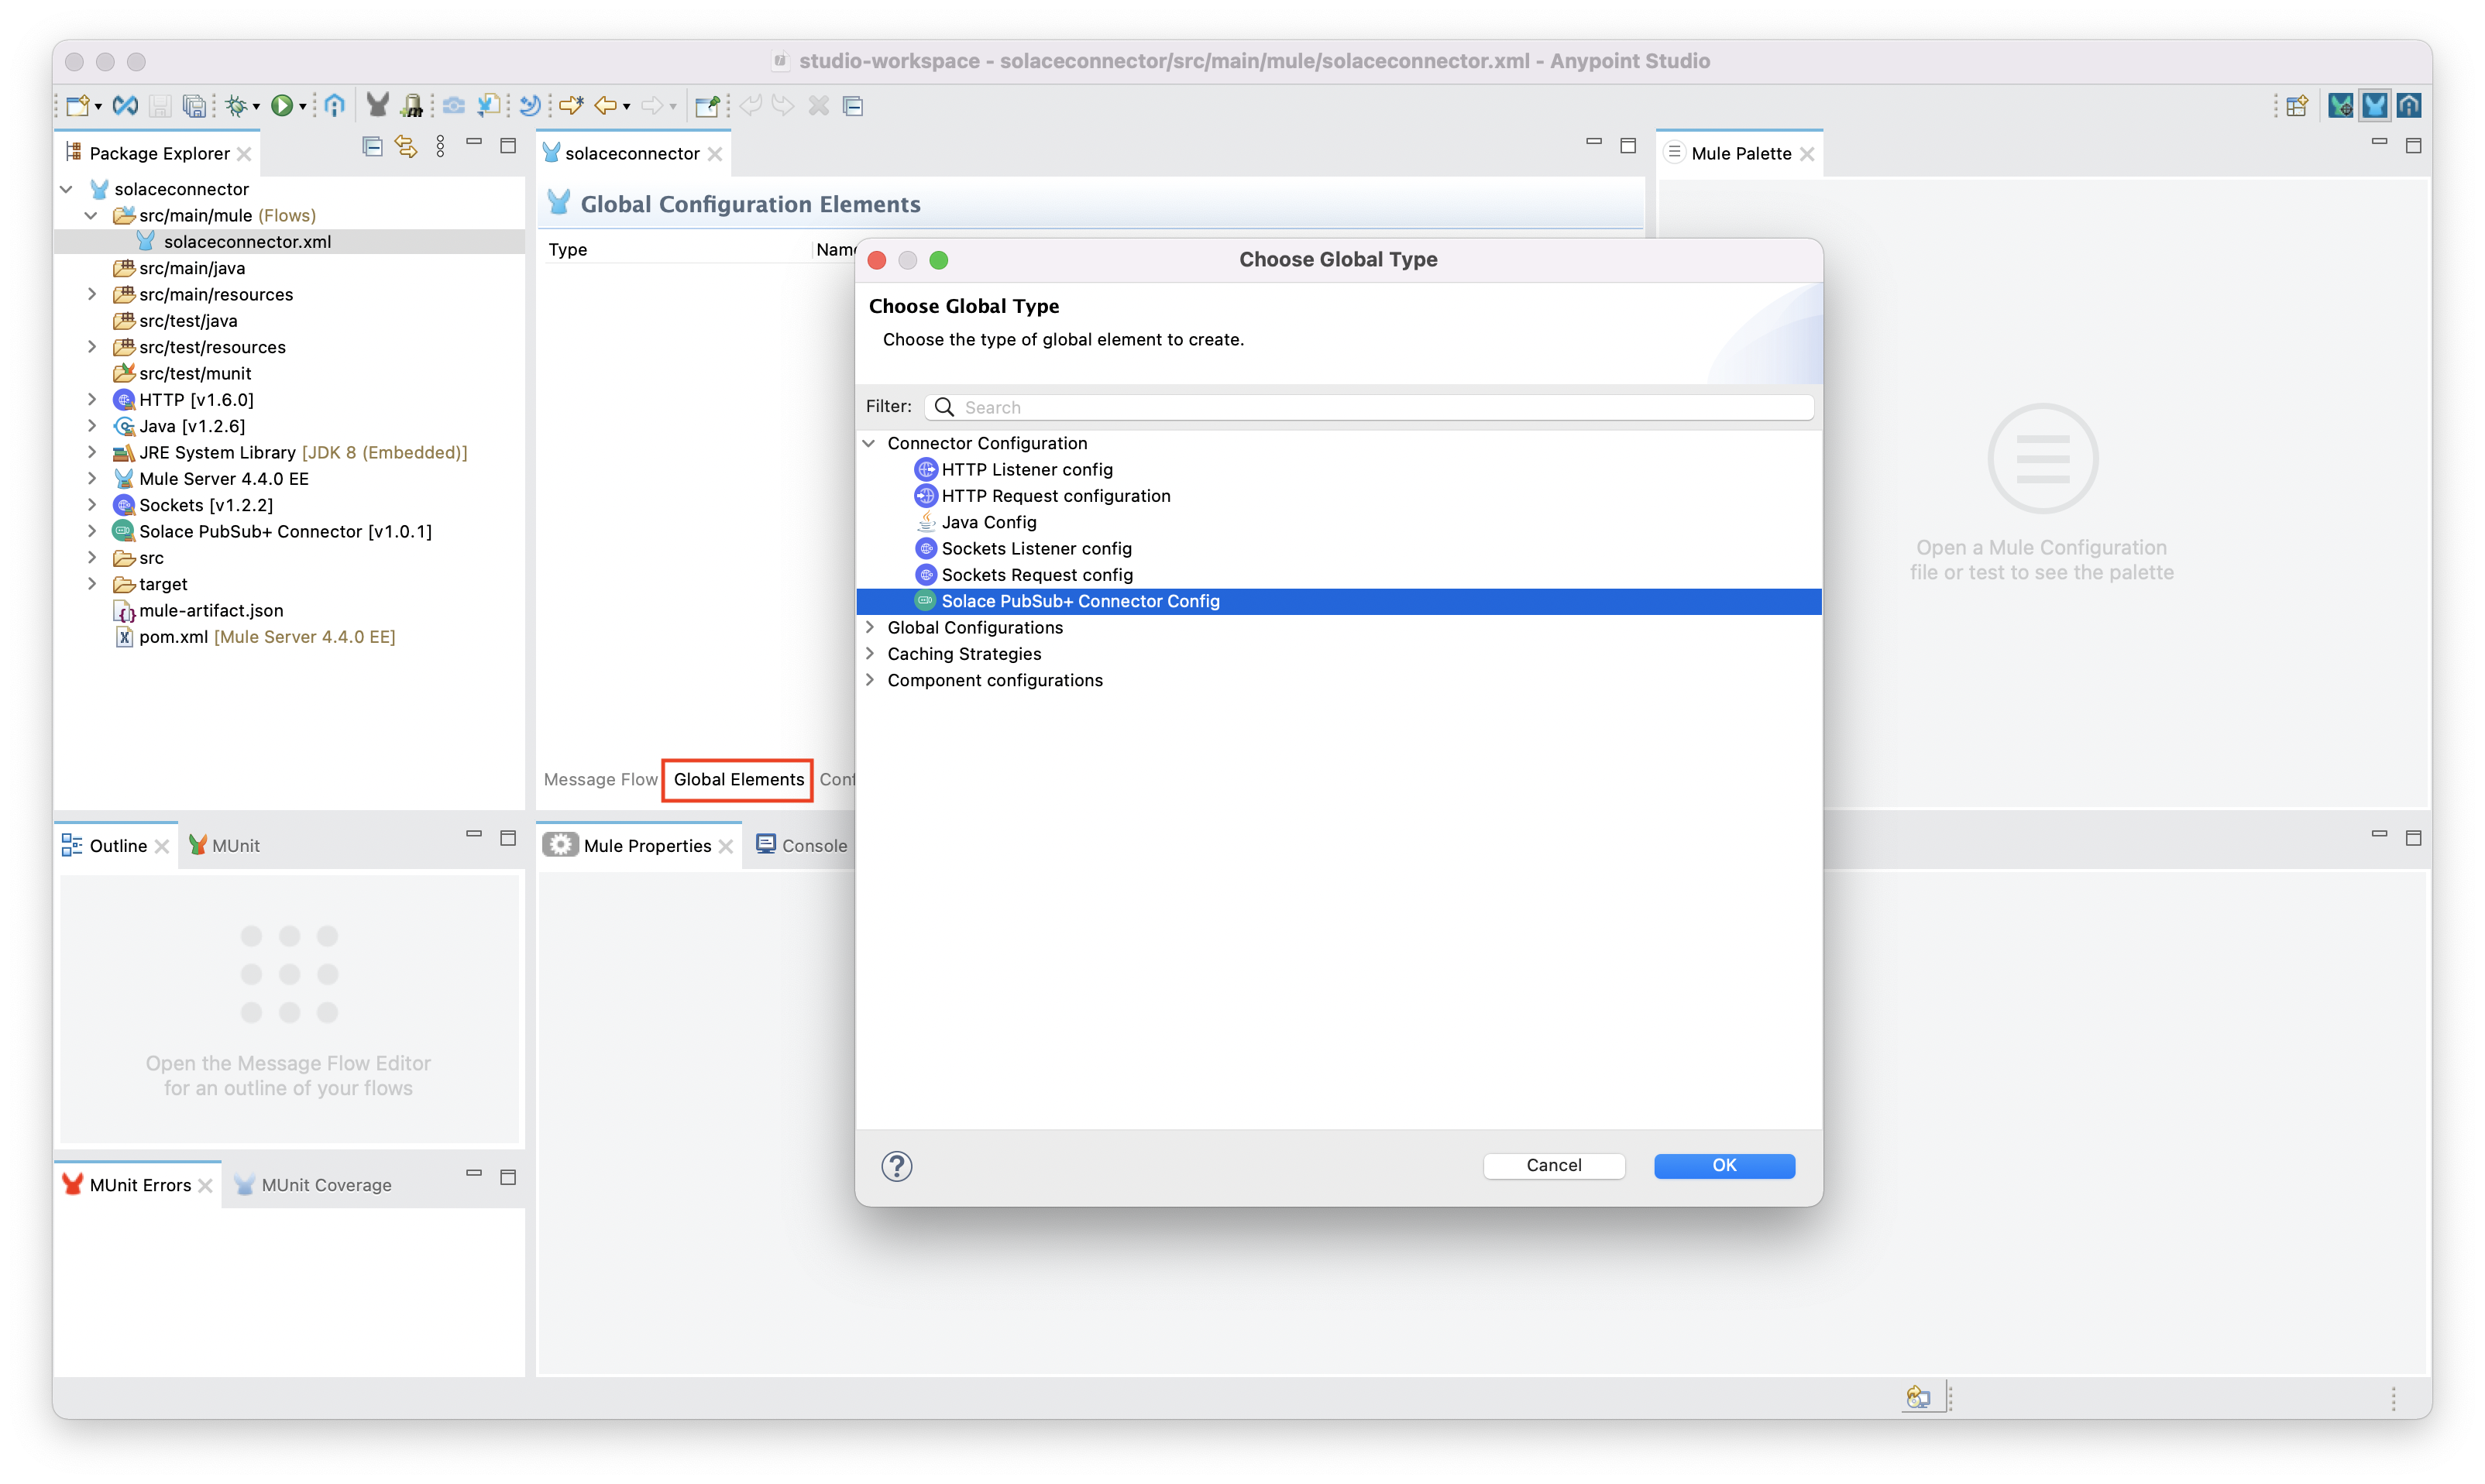Debug the project using the bug icon
Screen dimensions: 2485x1484
[x=238, y=105]
